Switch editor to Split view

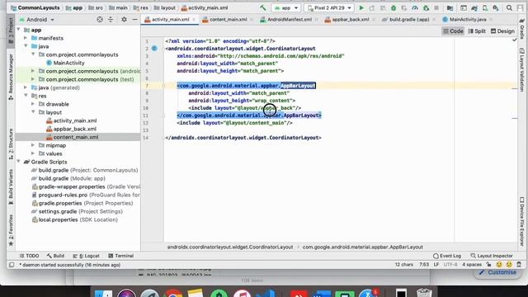tap(477, 31)
